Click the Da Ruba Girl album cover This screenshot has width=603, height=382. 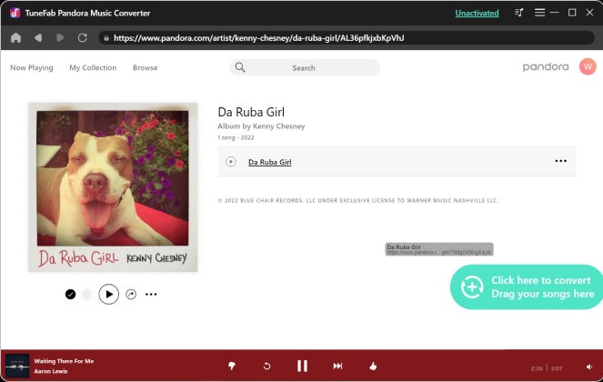pyautogui.click(x=113, y=187)
